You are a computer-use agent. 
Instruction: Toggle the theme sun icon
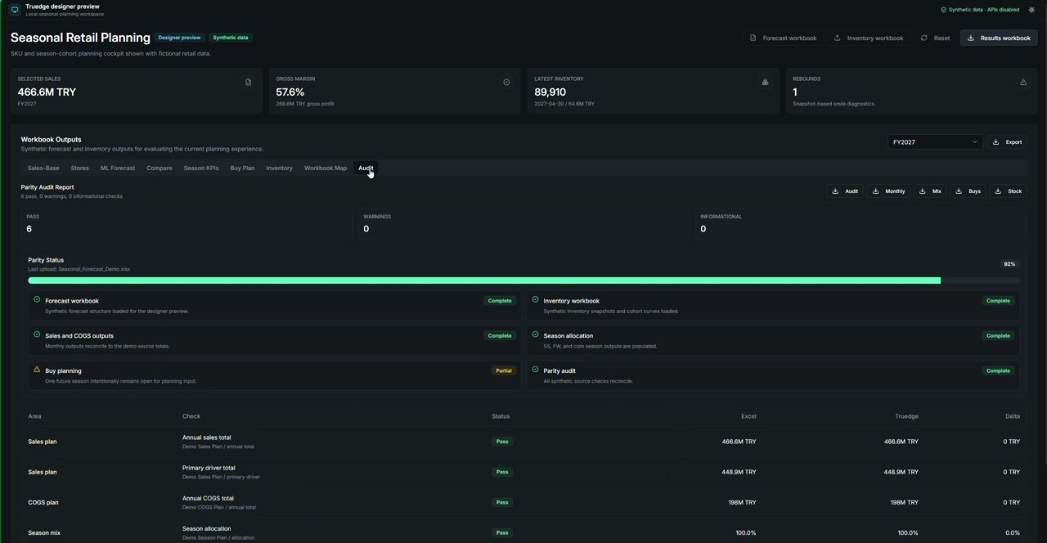[1031, 10]
